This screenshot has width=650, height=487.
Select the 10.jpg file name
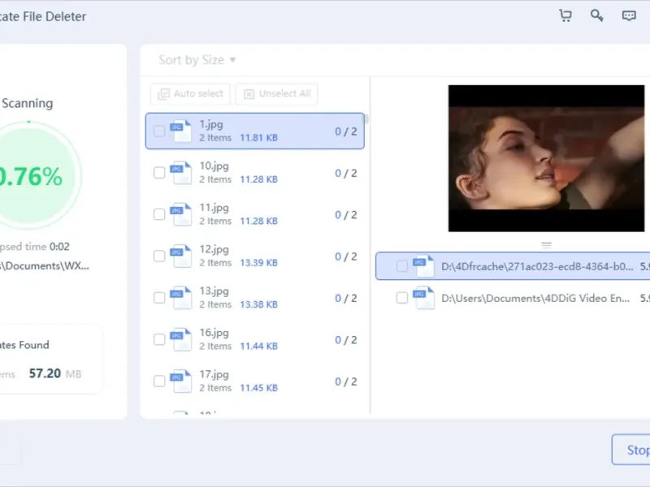[x=214, y=166]
